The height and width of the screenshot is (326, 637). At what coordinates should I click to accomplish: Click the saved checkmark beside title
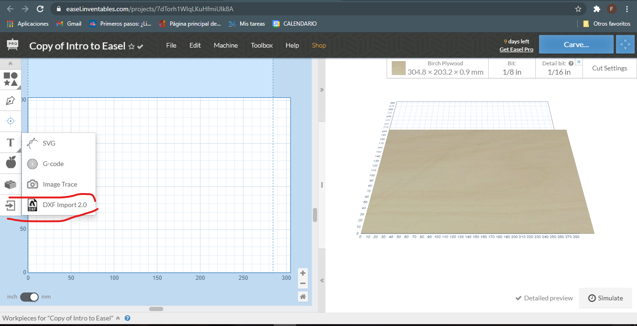pyautogui.click(x=140, y=46)
